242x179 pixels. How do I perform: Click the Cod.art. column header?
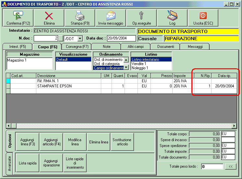point(23,76)
